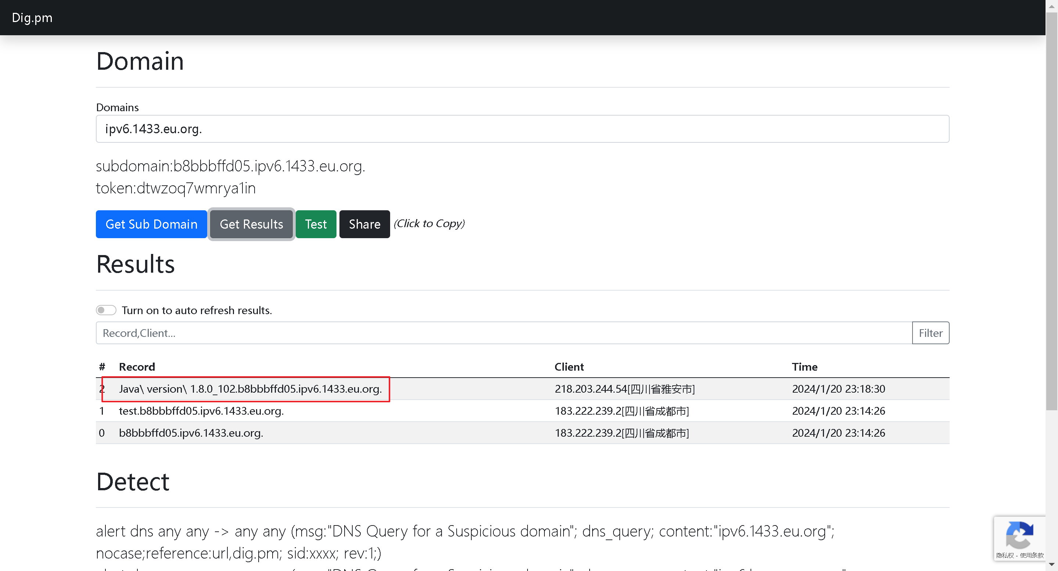1058x571 pixels.
Task: Click scrollbar down arrow at bottom
Action: click(1051, 564)
